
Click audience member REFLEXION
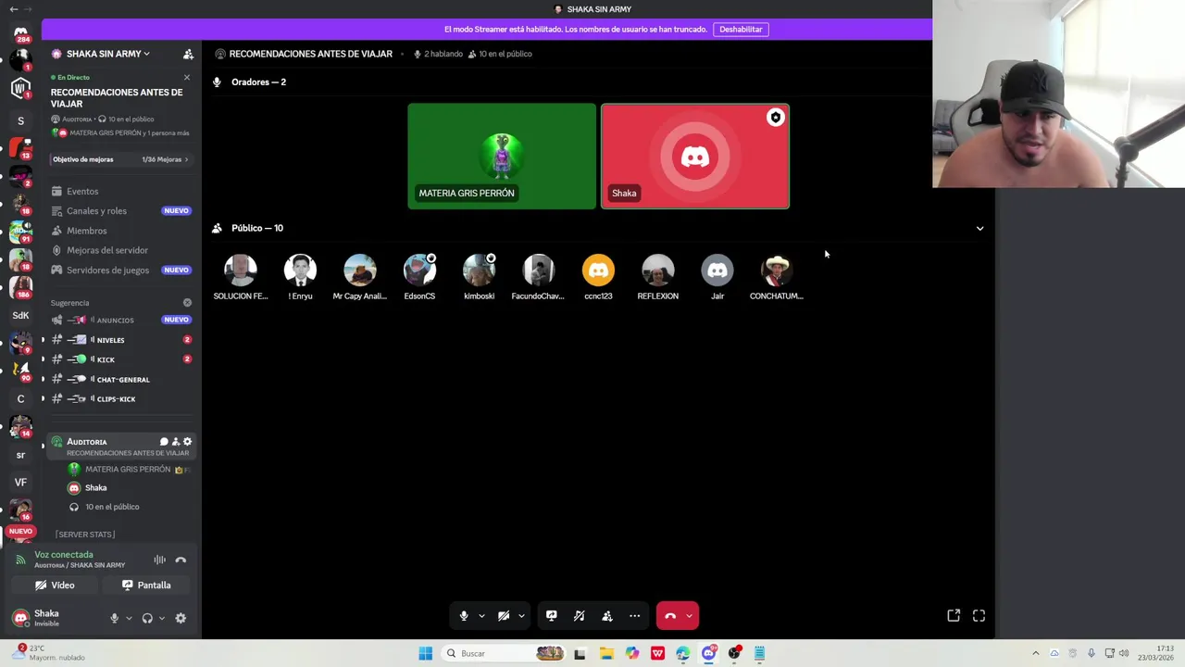click(657, 277)
